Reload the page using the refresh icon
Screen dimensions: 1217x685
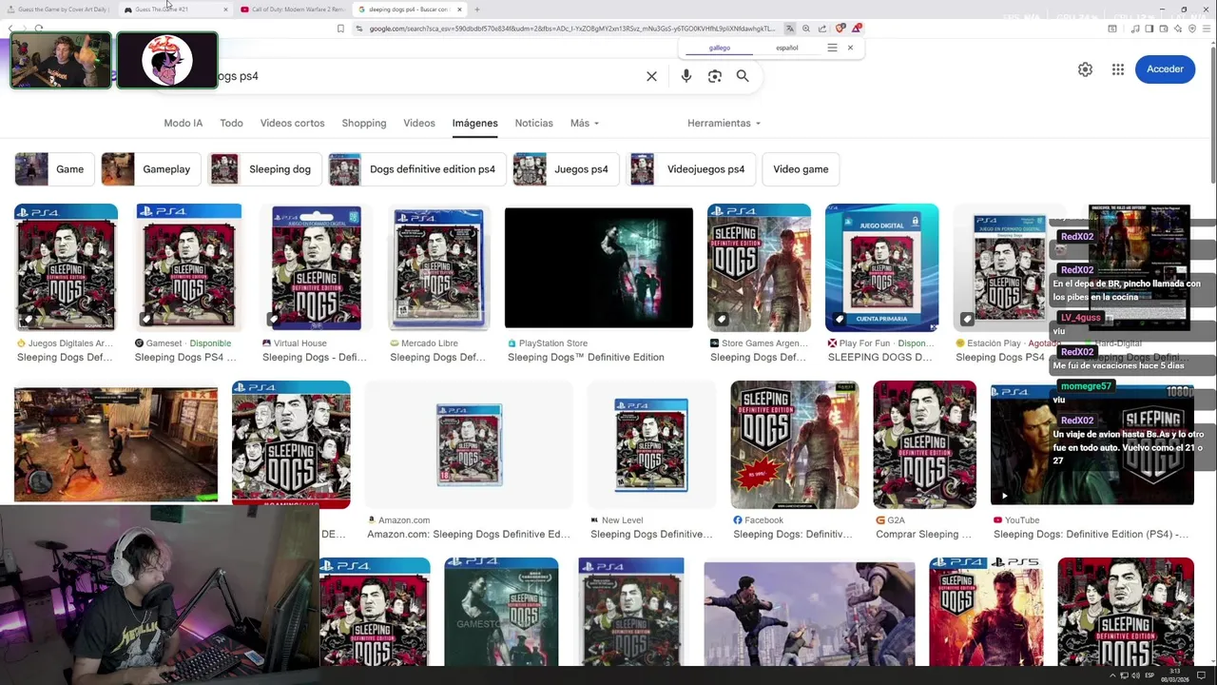pos(38,29)
